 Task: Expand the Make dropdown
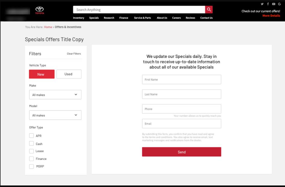click(x=55, y=95)
